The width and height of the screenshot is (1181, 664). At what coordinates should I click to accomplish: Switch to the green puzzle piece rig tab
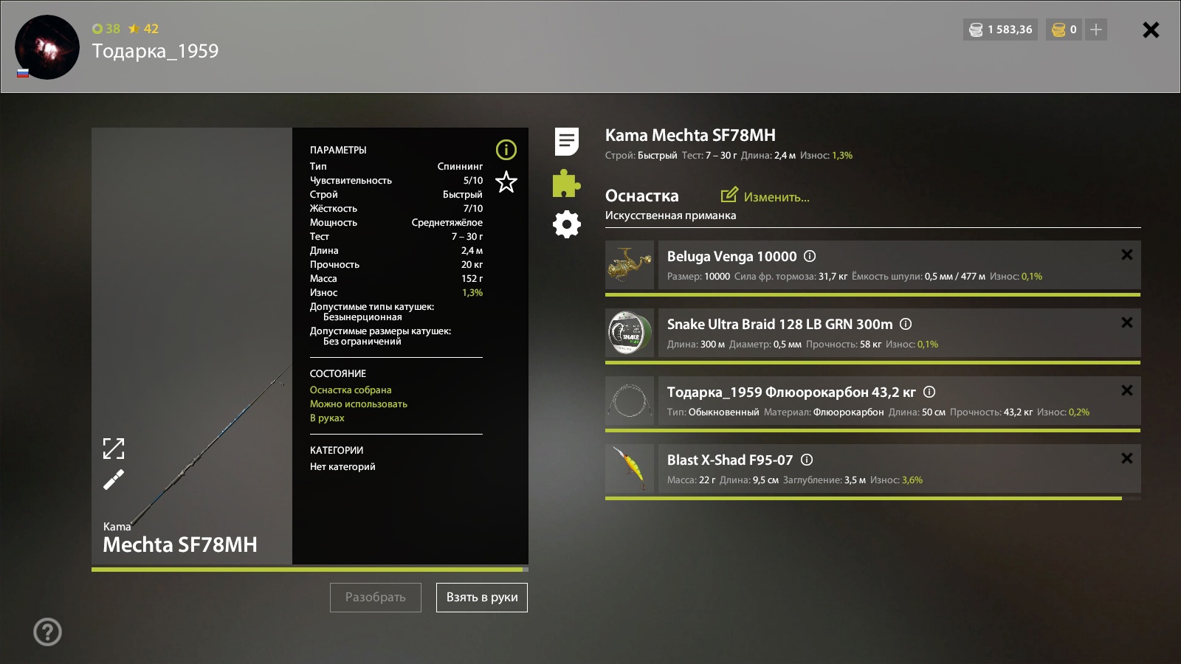pos(567,184)
